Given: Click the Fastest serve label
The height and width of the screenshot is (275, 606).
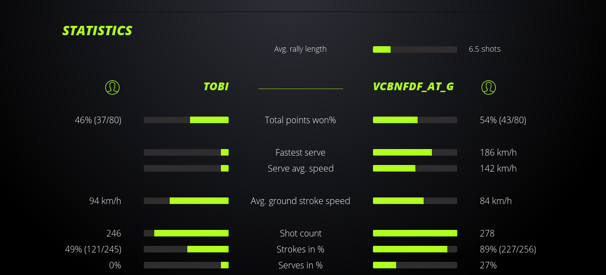Looking at the screenshot, I should (300, 152).
